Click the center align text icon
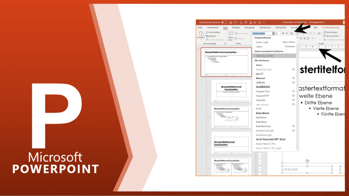Screen dimensions: 349x196 point(301,38)
